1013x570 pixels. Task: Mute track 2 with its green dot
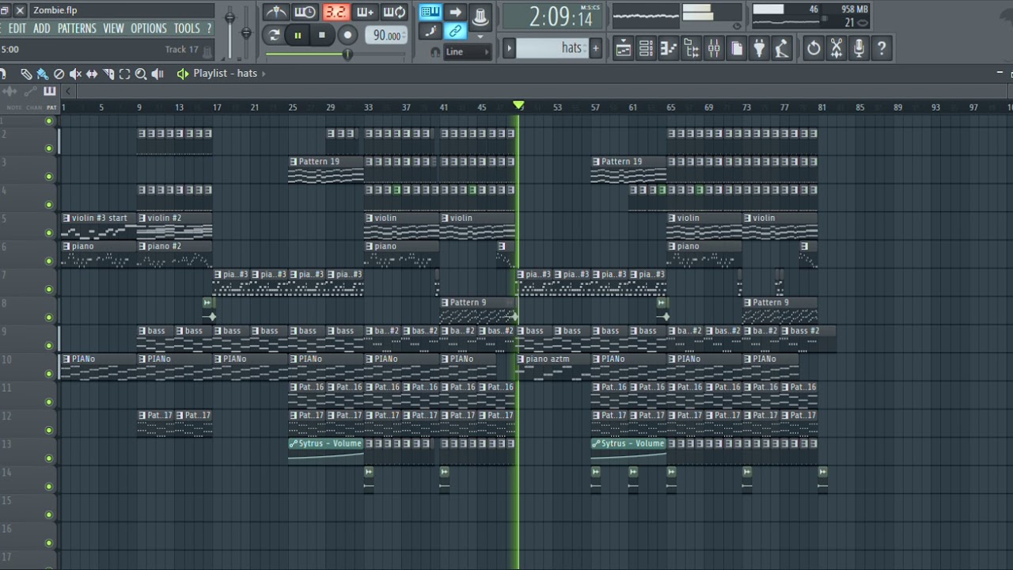pyautogui.click(x=49, y=148)
